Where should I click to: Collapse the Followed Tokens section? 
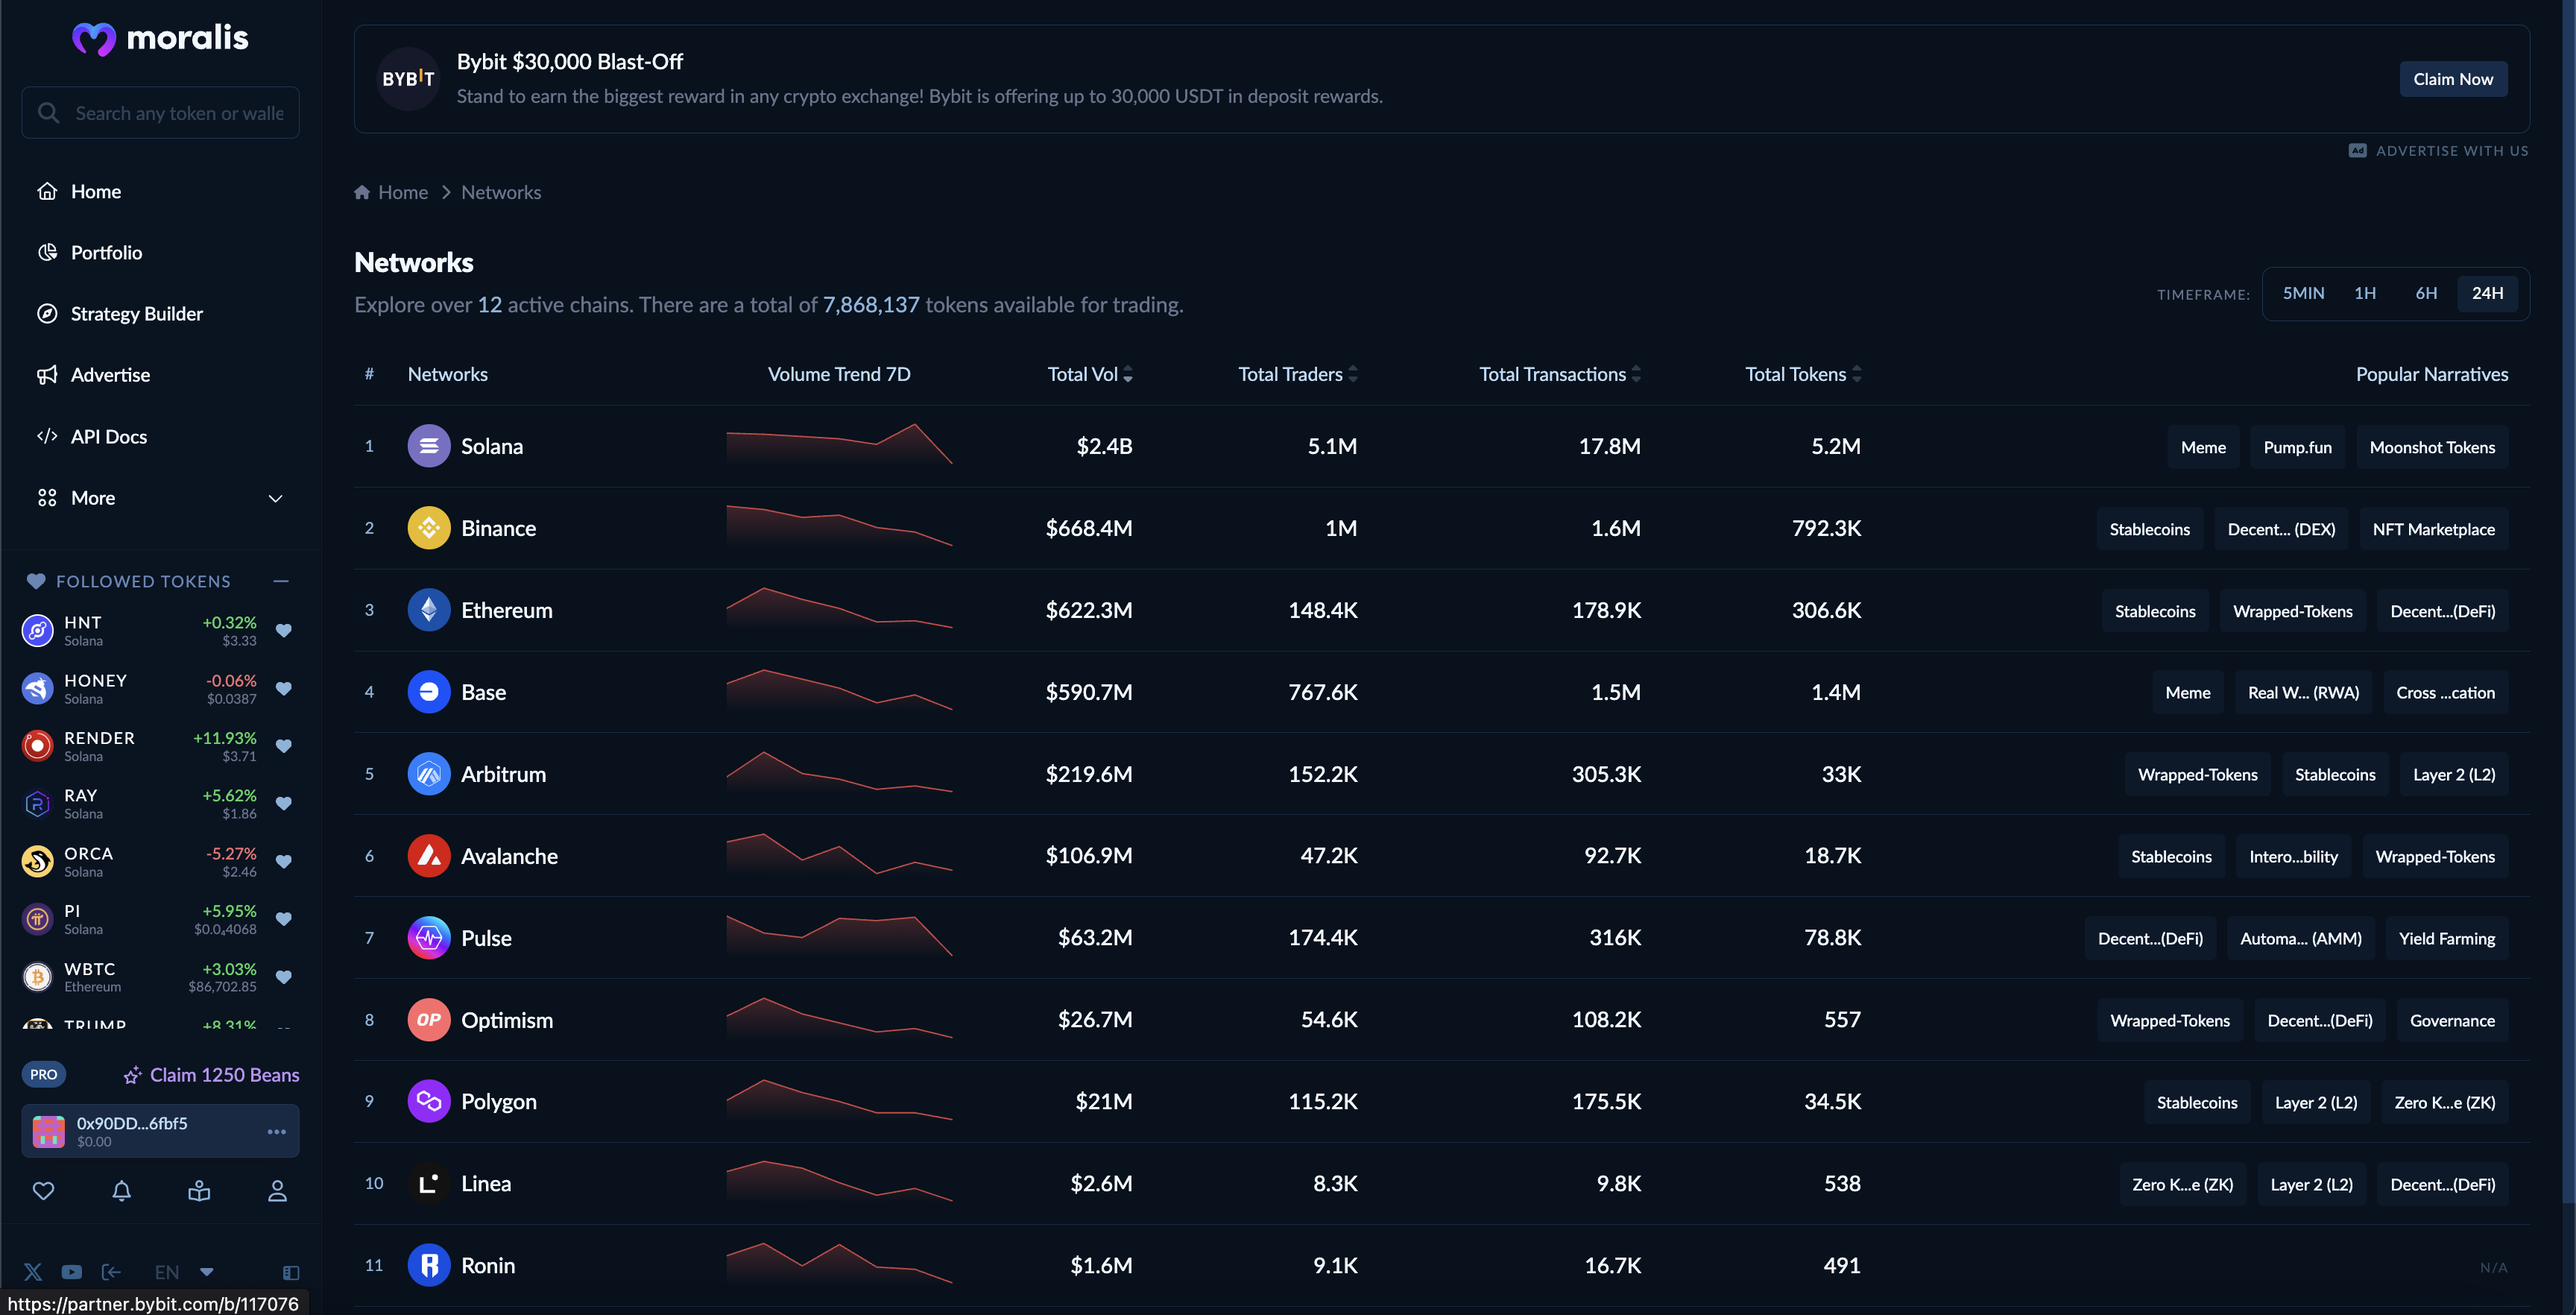point(281,581)
